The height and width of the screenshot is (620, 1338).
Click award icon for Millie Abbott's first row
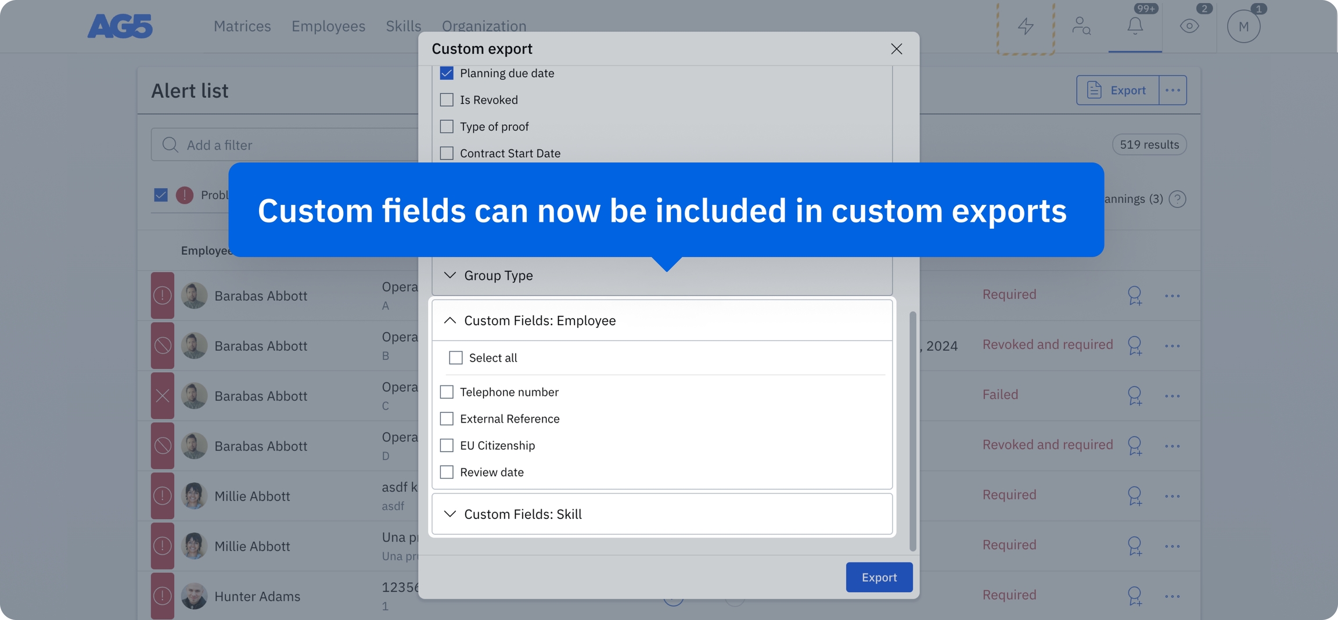1134,496
